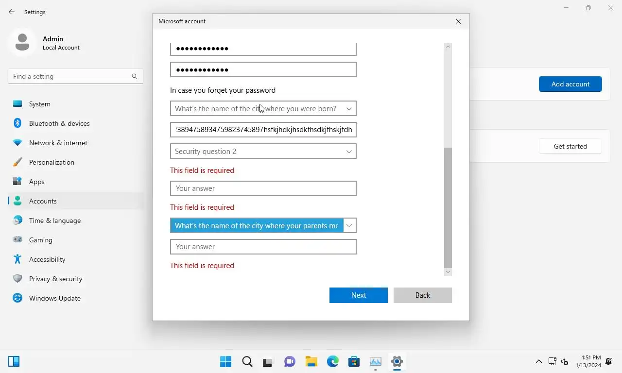Image resolution: width=622 pixels, height=373 pixels.
Task: Click the Next button
Action: click(x=359, y=295)
